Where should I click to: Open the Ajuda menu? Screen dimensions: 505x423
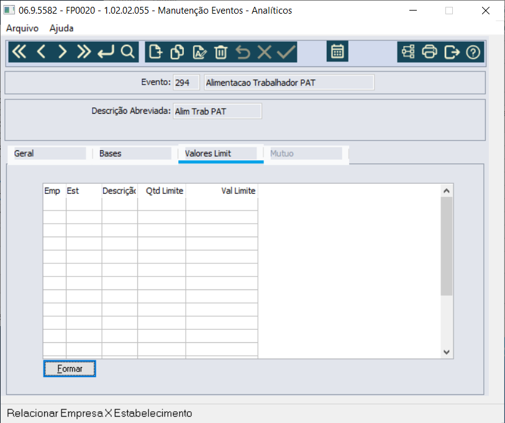pyautogui.click(x=61, y=29)
